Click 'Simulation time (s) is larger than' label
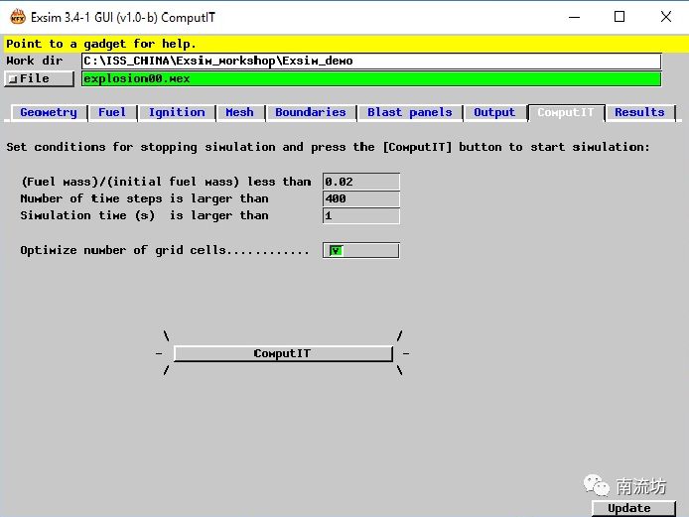This screenshot has height=517, width=689. [x=144, y=215]
